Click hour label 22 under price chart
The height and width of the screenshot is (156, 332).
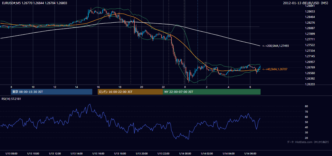click(x=163, y=87)
